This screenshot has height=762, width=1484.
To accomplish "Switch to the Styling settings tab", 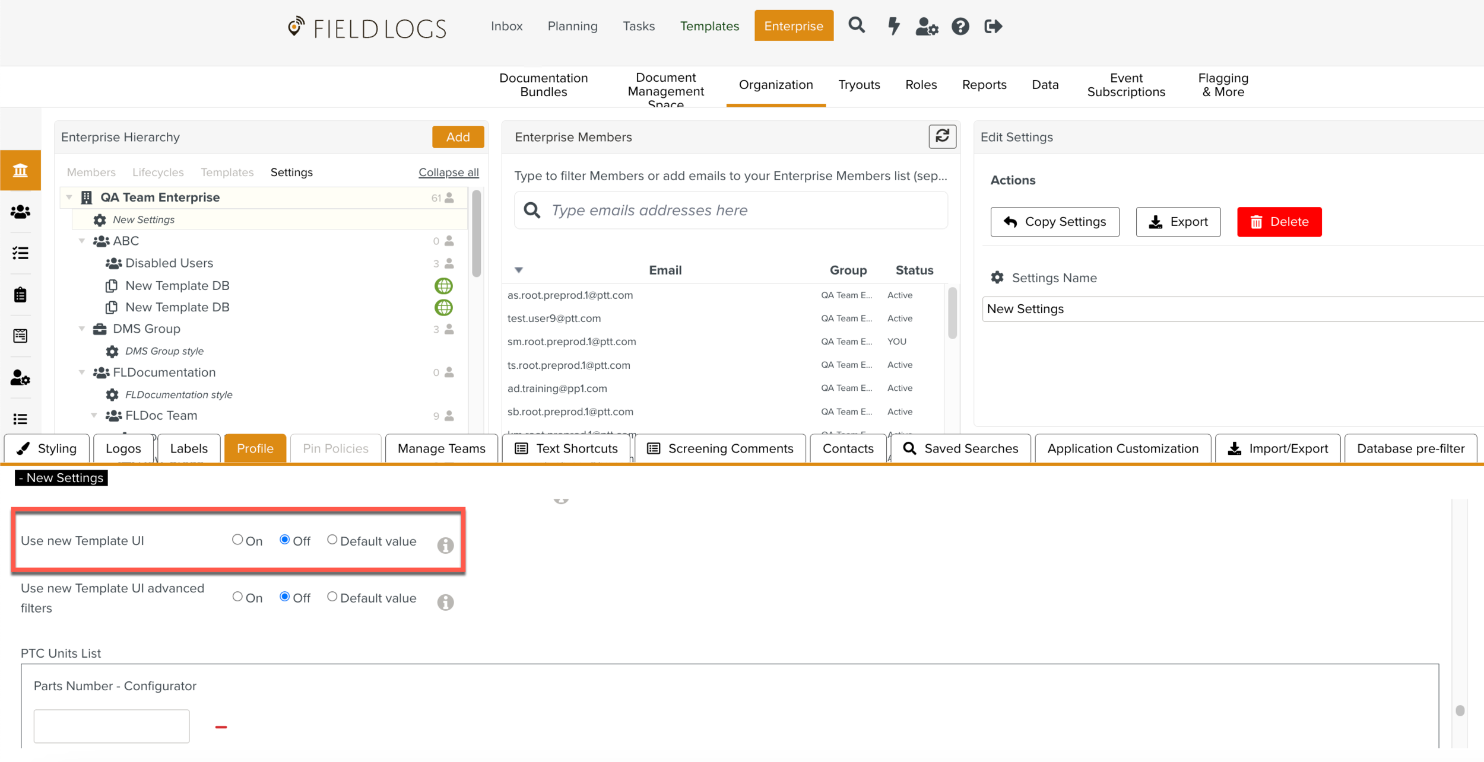I will [x=47, y=449].
